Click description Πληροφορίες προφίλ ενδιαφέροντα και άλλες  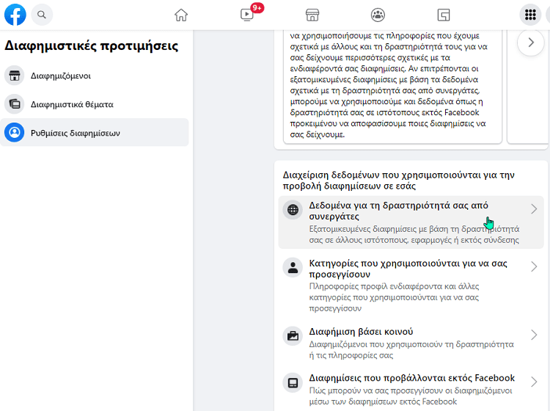coord(394,298)
